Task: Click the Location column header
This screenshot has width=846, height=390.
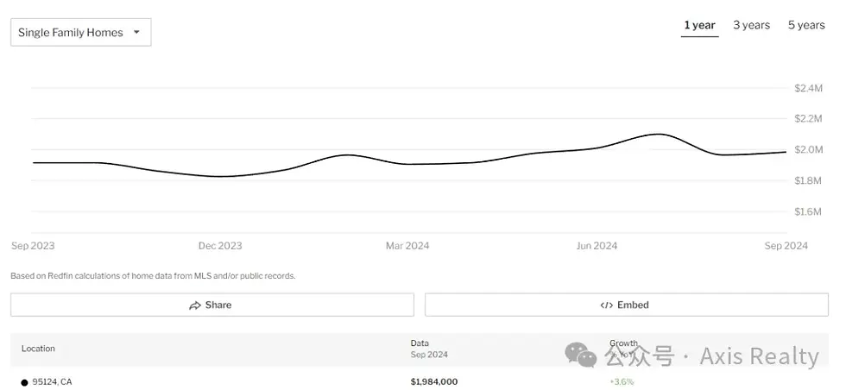Action: [38, 349]
